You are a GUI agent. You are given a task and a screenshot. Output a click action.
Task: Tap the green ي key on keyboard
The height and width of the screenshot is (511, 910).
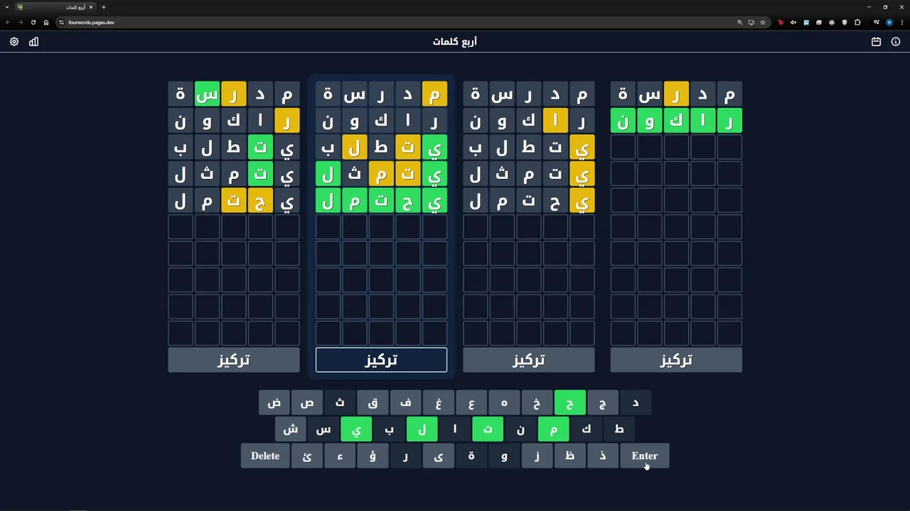point(356,429)
